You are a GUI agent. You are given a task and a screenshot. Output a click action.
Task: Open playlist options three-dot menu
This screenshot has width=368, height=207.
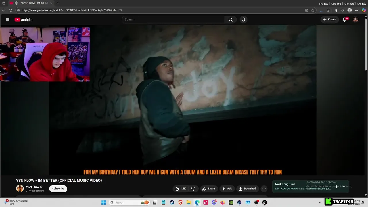point(336,186)
